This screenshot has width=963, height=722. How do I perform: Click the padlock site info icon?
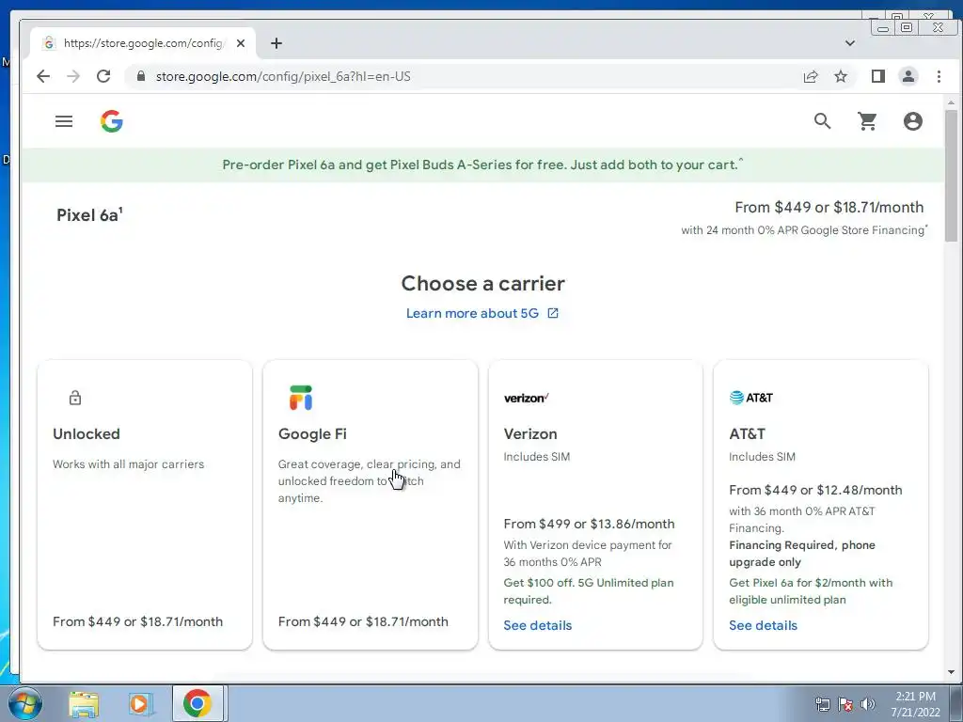[141, 76]
